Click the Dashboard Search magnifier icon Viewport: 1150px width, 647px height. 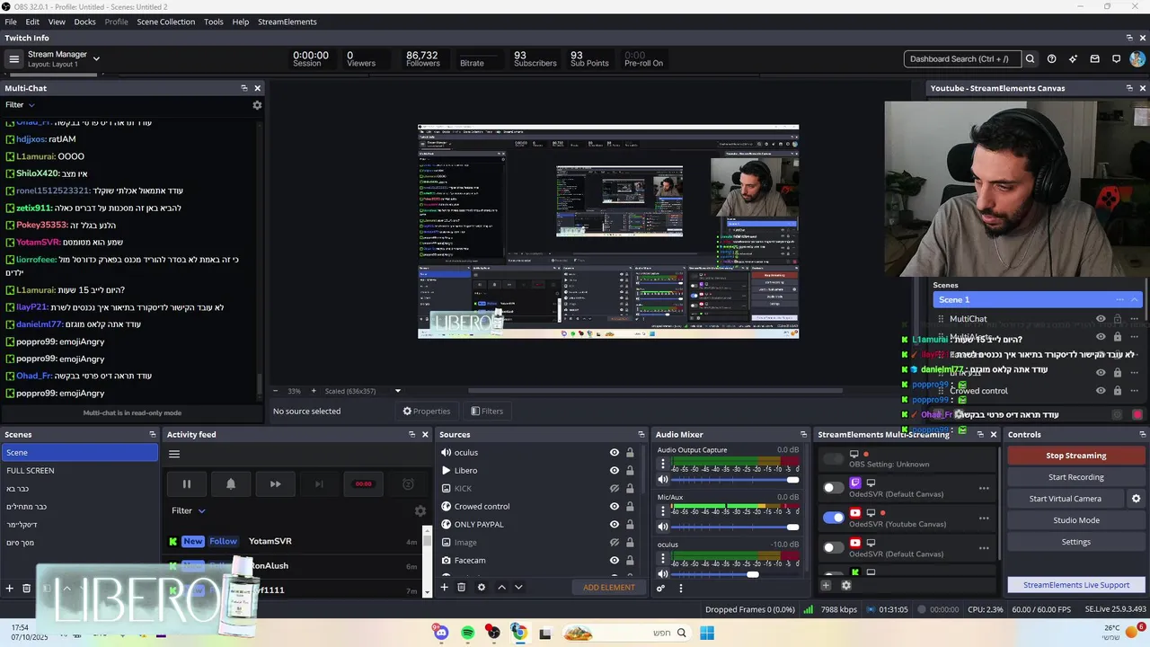click(x=1031, y=59)
